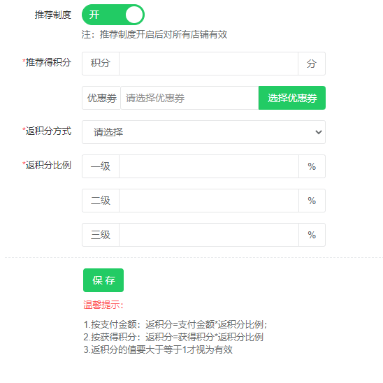Click the % suffix on 一级 row
Image resolution: width=383 pixels, height=383 pixels.
pyautogui.click(x=312, y=166)
